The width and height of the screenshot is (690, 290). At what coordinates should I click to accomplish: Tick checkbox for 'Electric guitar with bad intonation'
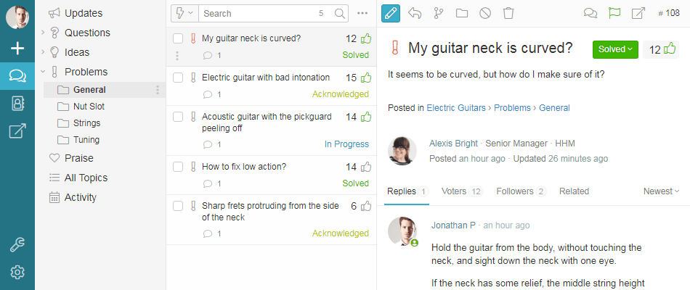(178, 78)
